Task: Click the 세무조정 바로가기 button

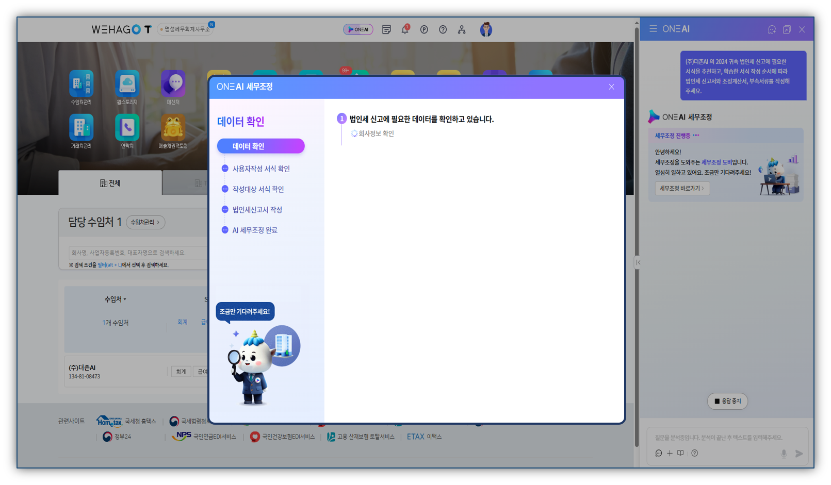Action: [682, 188]
